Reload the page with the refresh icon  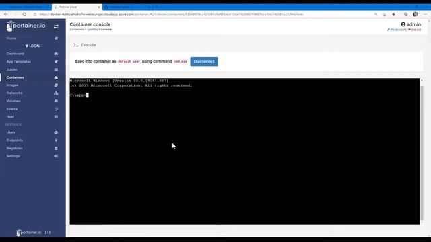(24, 14)
